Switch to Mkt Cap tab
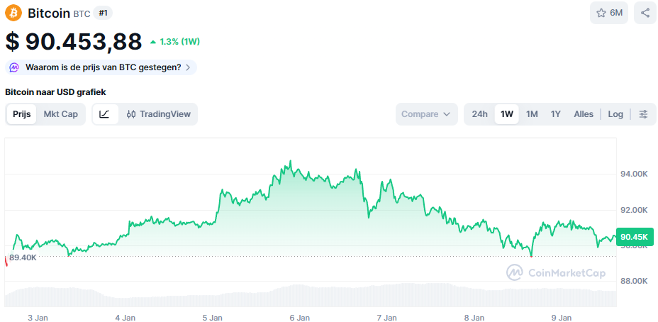 [61, 114]
